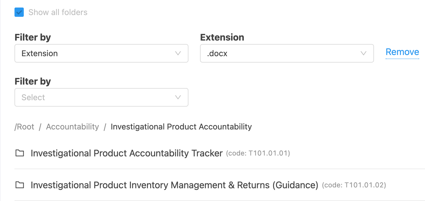Click the second Filter by heading
425x201 pixels.
tap(33, 81)
